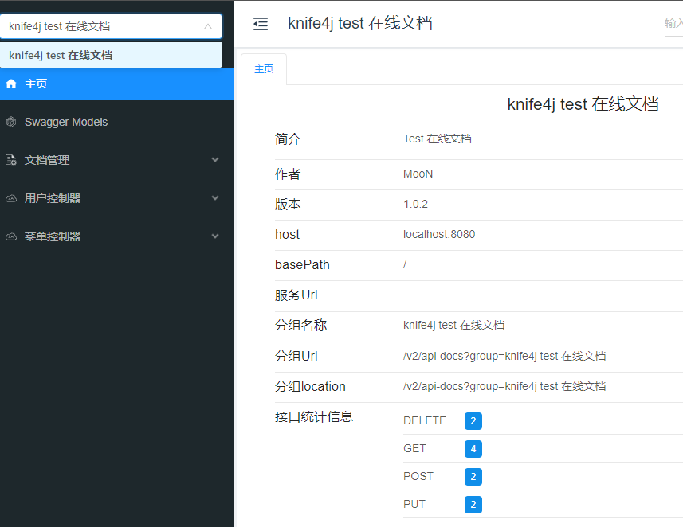Screen dimensions: 683x527
Task: Click the home icon beside 主页
Action: point(11,84)
